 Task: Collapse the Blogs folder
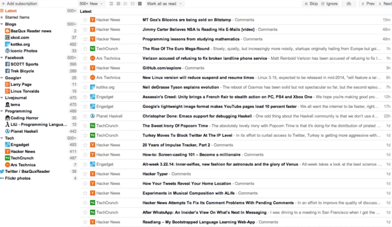(x=2, y=24)
